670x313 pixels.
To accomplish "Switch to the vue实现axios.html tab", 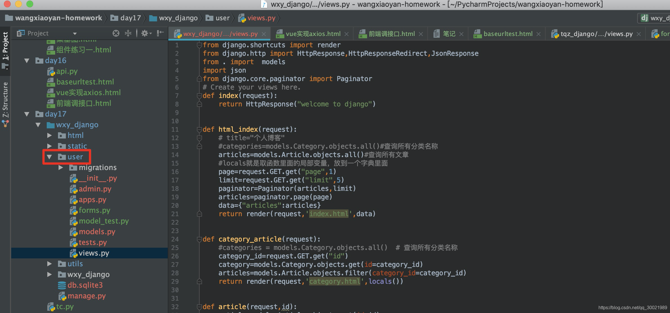I will (313, 34).
